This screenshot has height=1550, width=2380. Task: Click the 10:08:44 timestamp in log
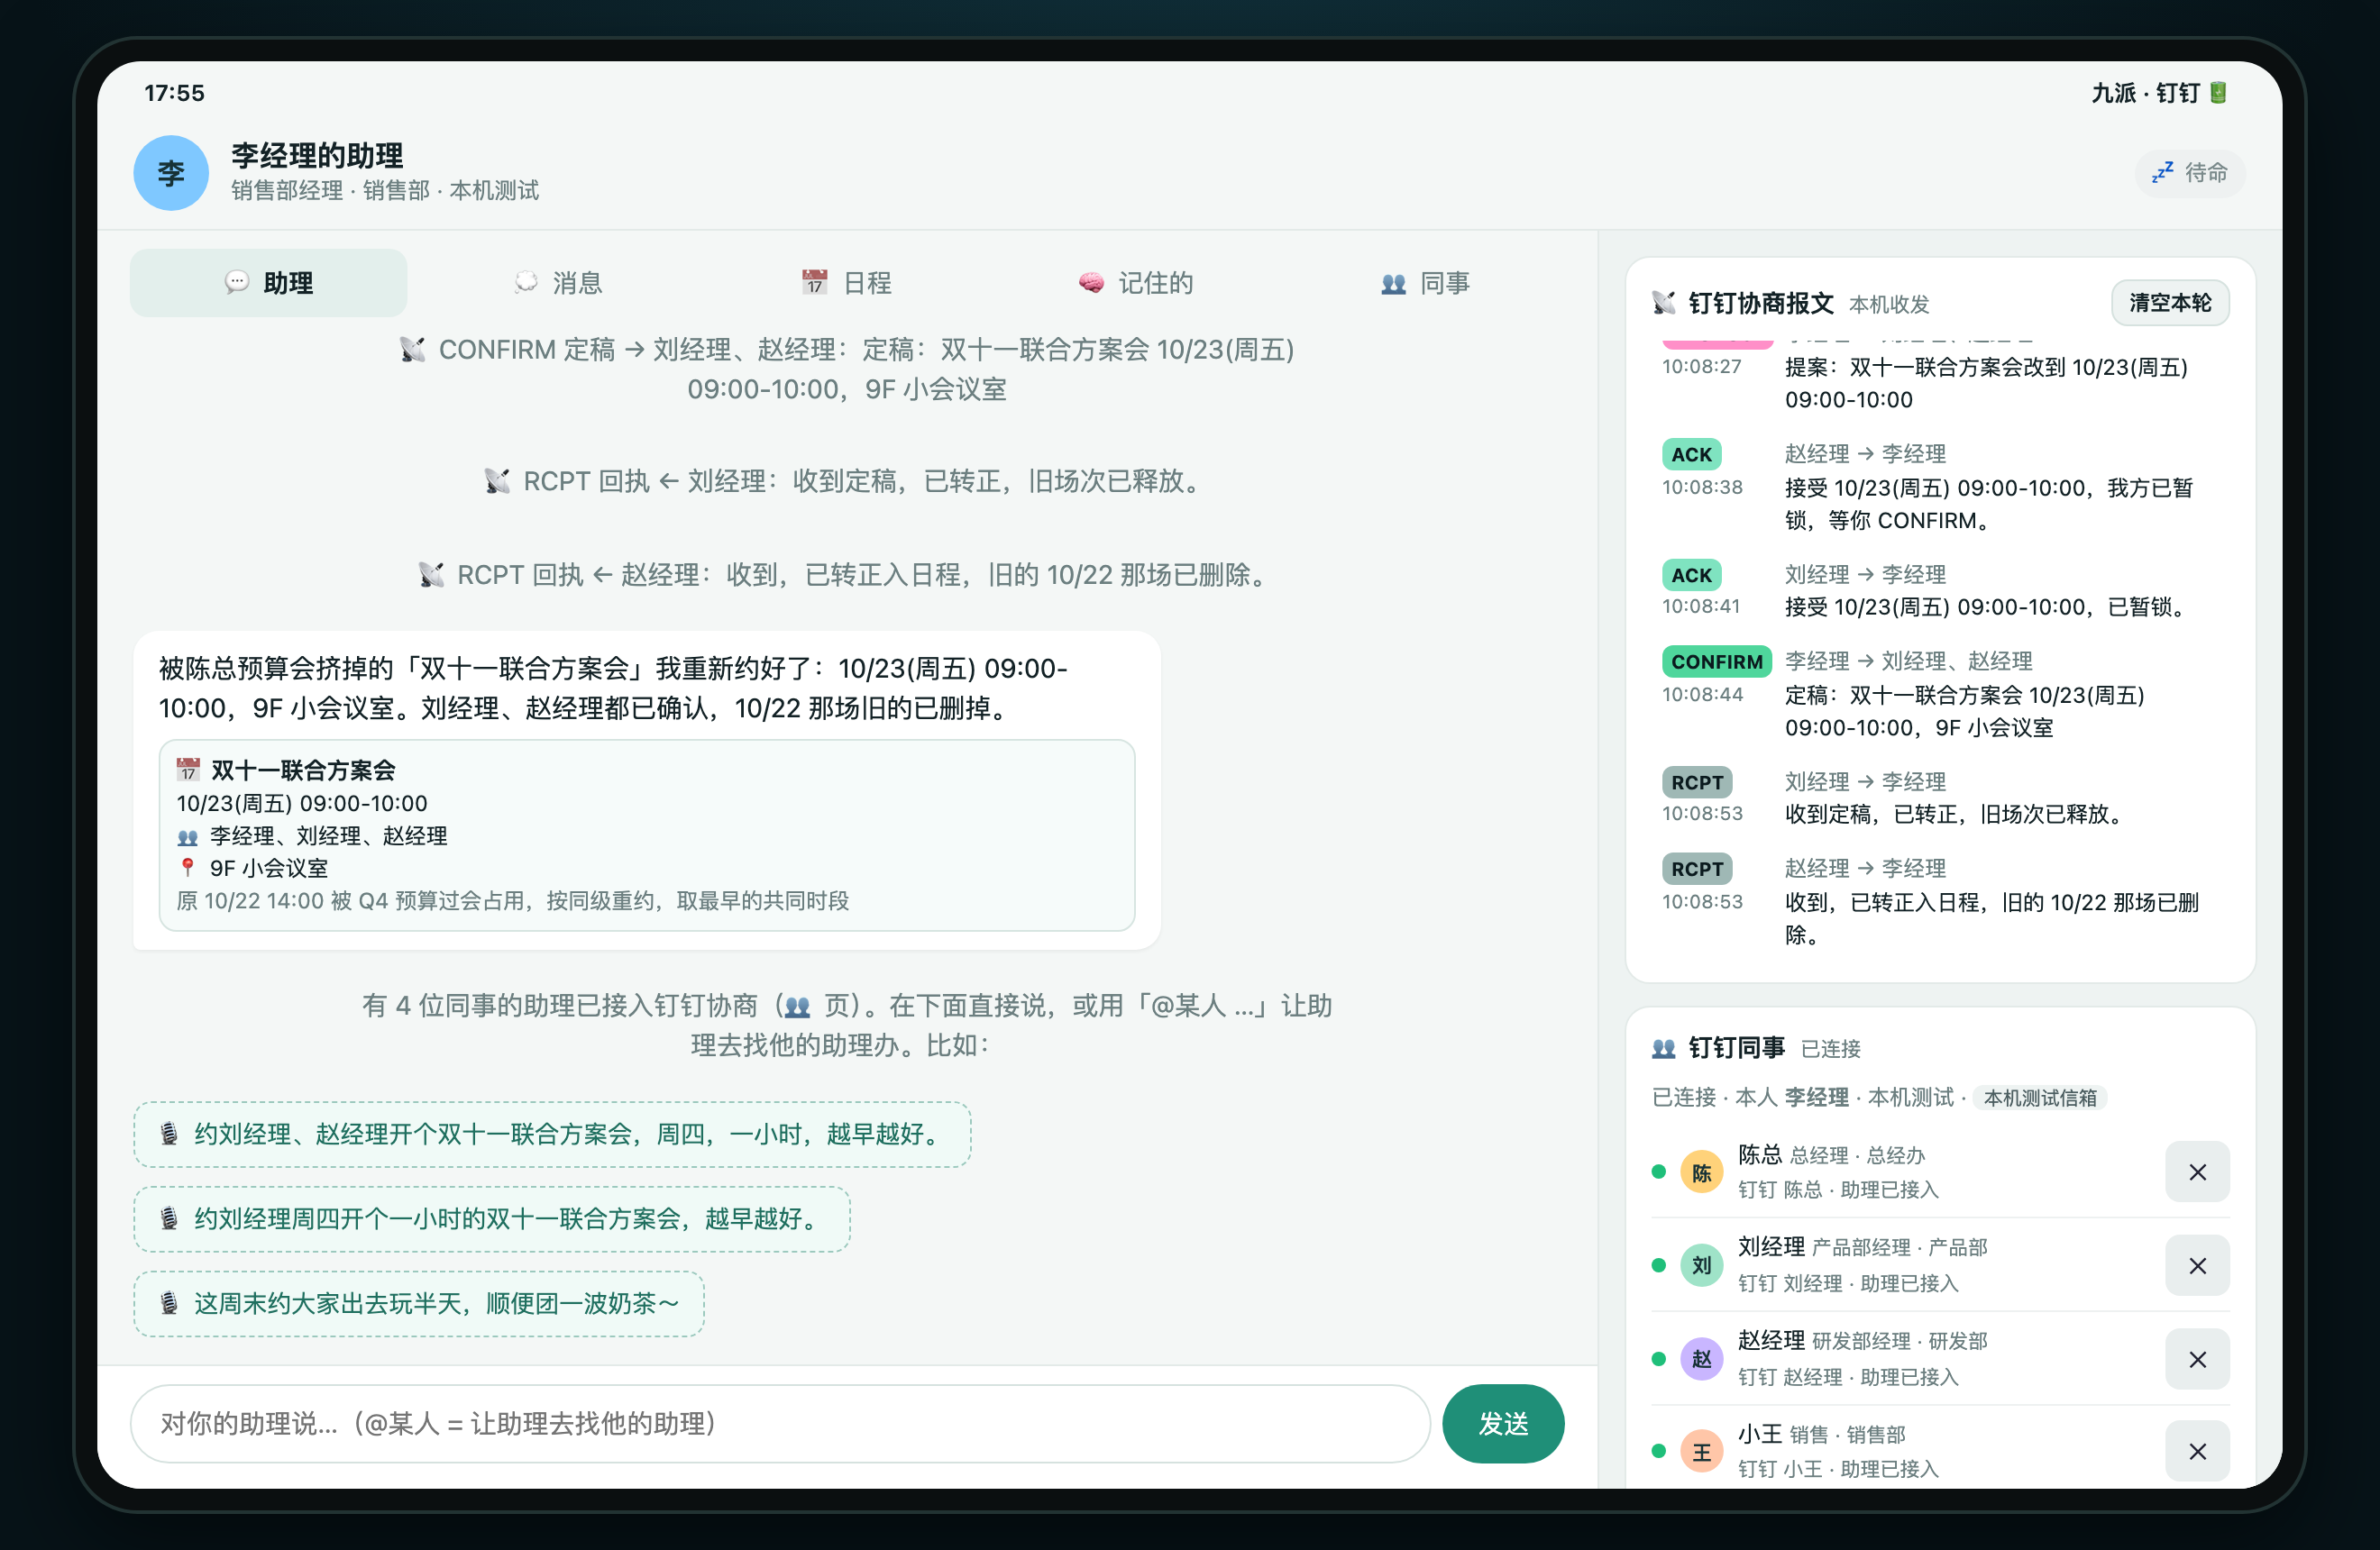(1702, 695)
